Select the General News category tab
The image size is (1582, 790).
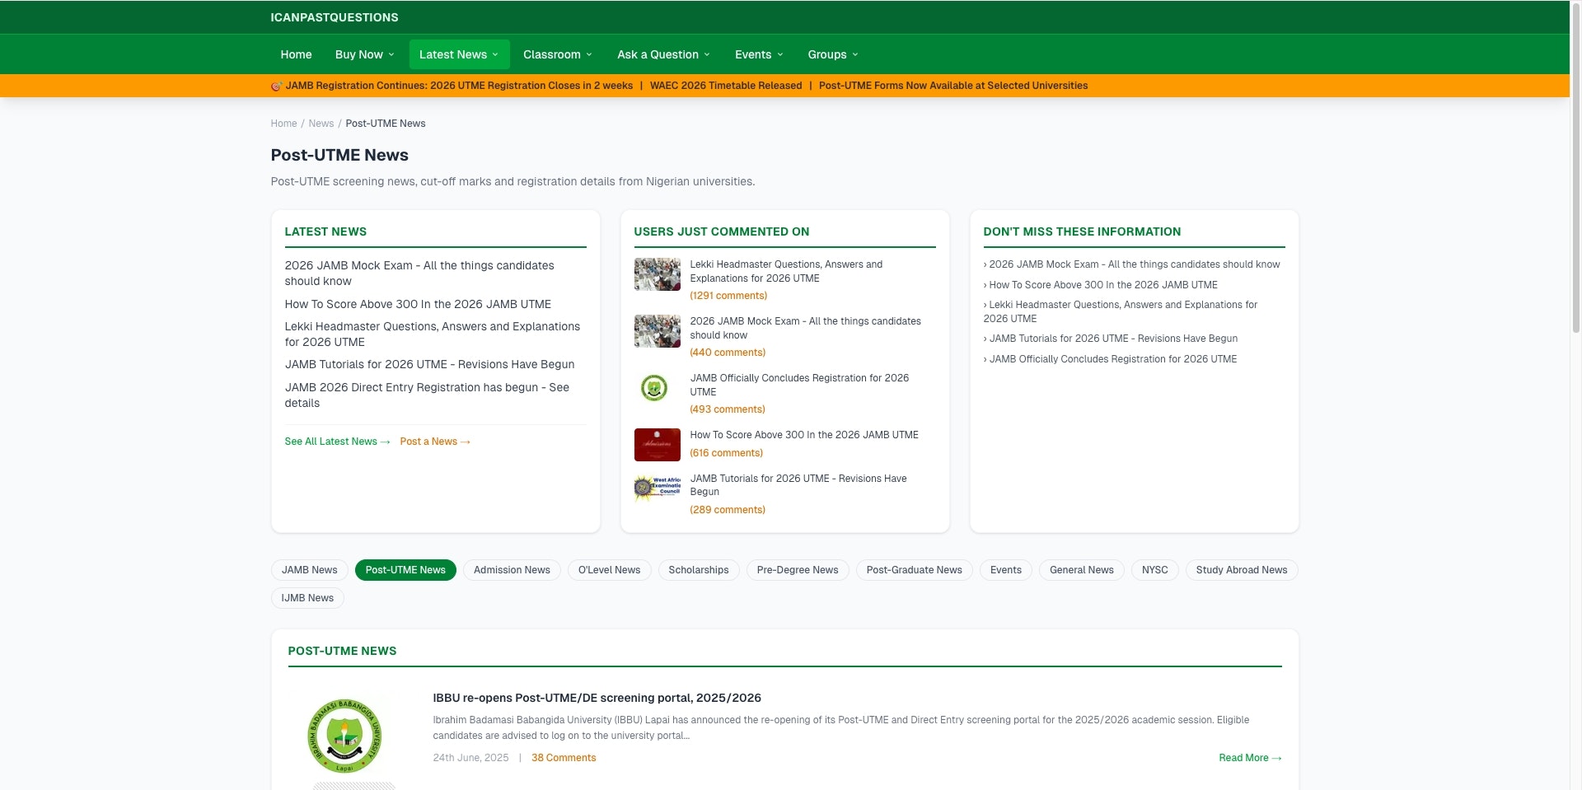[x=1082, y=570]
